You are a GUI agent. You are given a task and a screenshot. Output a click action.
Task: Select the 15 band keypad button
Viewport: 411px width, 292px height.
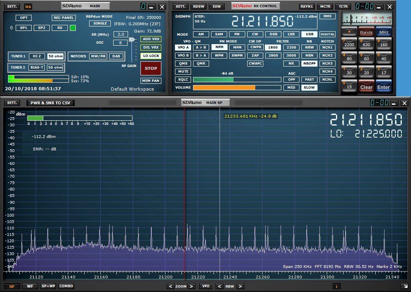click(349, 86)
